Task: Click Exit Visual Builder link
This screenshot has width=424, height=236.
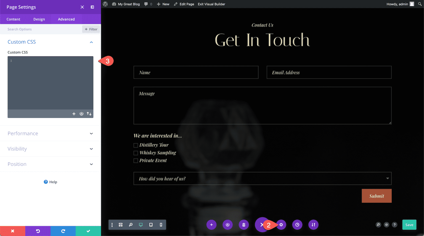Action: (x=211, y=4)
